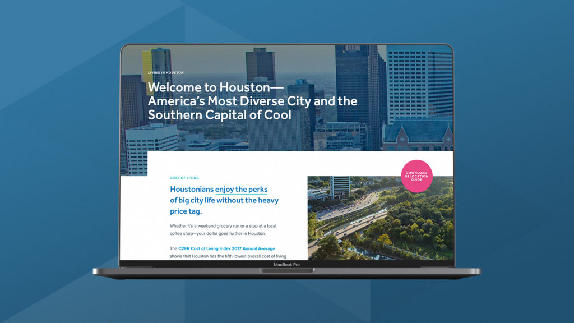Viewport: 574px width, 323px height.
Task: Click the 'enjoy the perks' underlined text
Action: (x=241, y=190)
